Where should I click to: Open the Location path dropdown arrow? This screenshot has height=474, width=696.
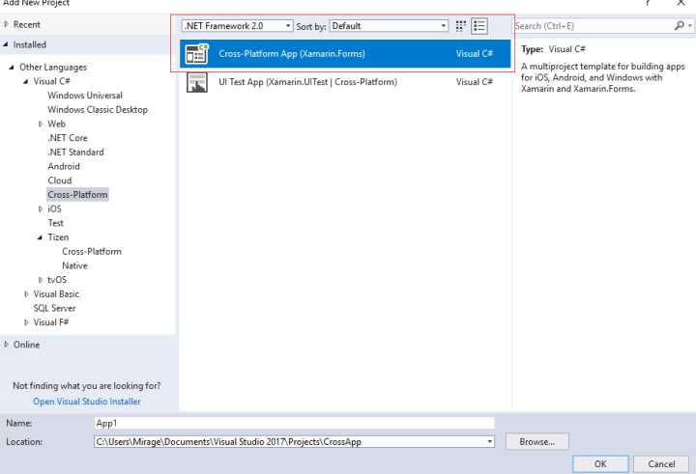coord(489,441)
